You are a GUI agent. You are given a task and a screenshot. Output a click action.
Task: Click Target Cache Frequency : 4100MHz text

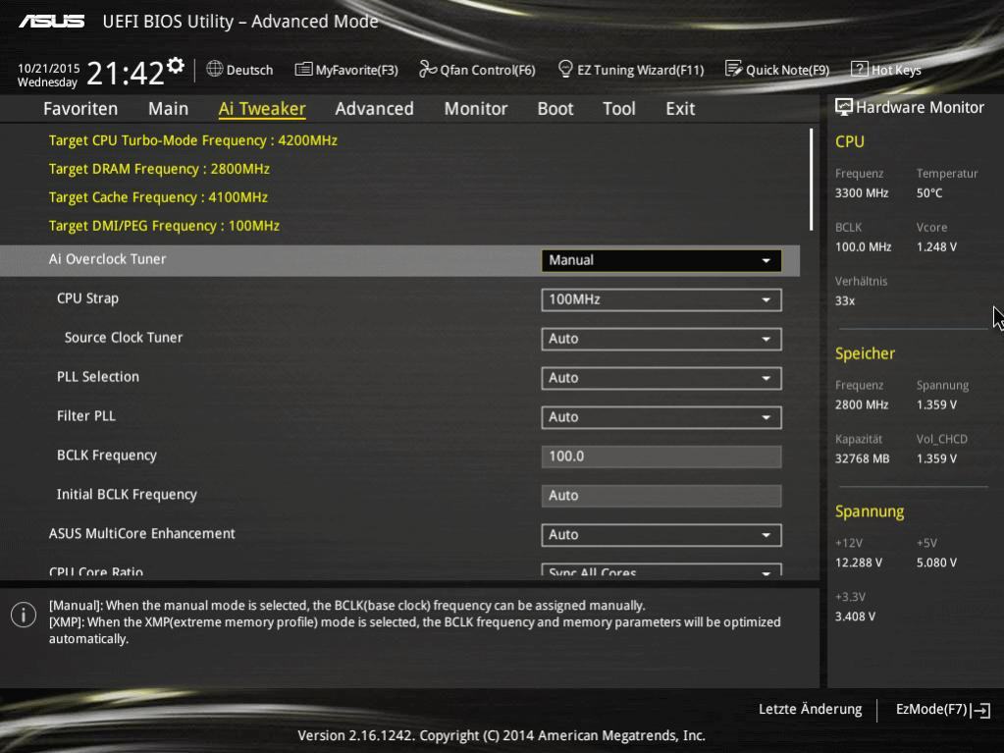point(158,197)
